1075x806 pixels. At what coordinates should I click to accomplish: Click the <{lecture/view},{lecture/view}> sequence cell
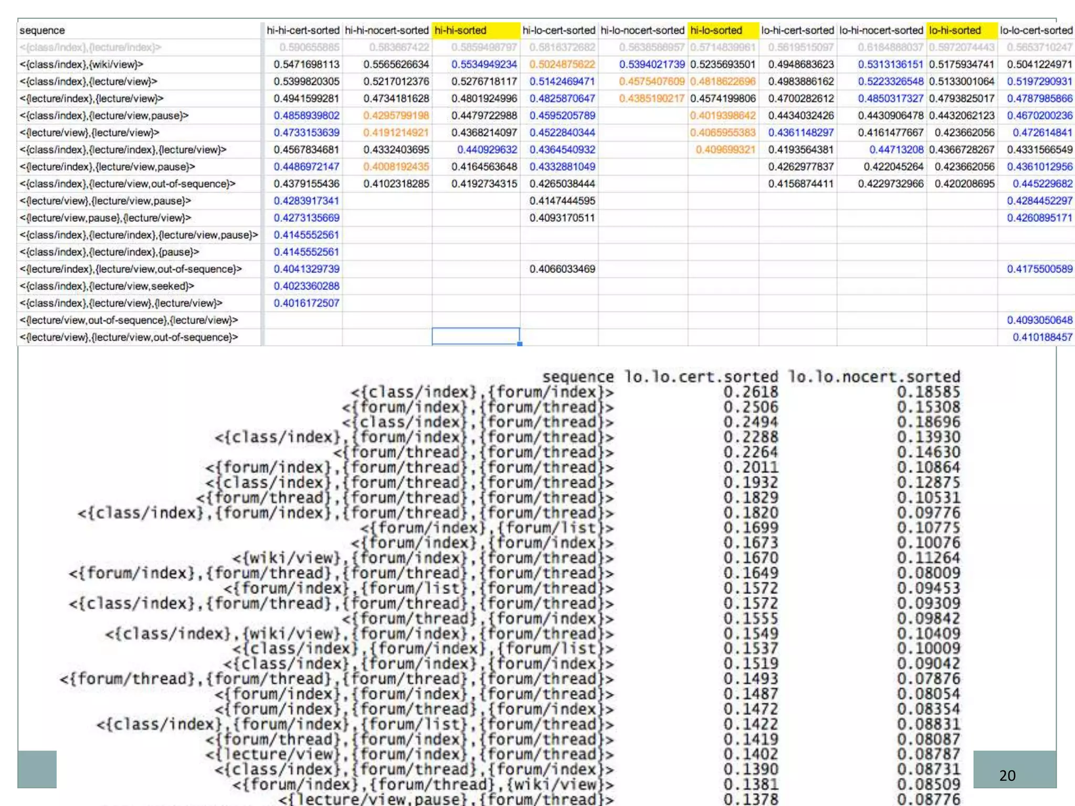click(89, 133)
